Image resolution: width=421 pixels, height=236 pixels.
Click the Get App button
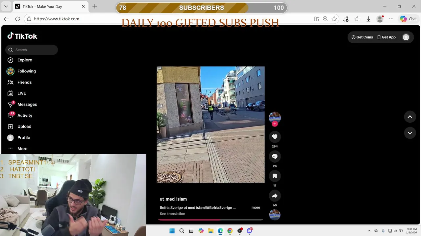(386, 37)
